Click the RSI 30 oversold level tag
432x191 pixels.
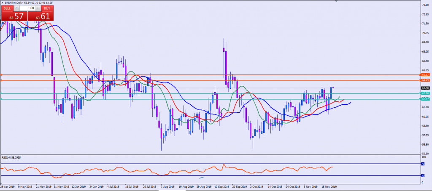(422, 175)
